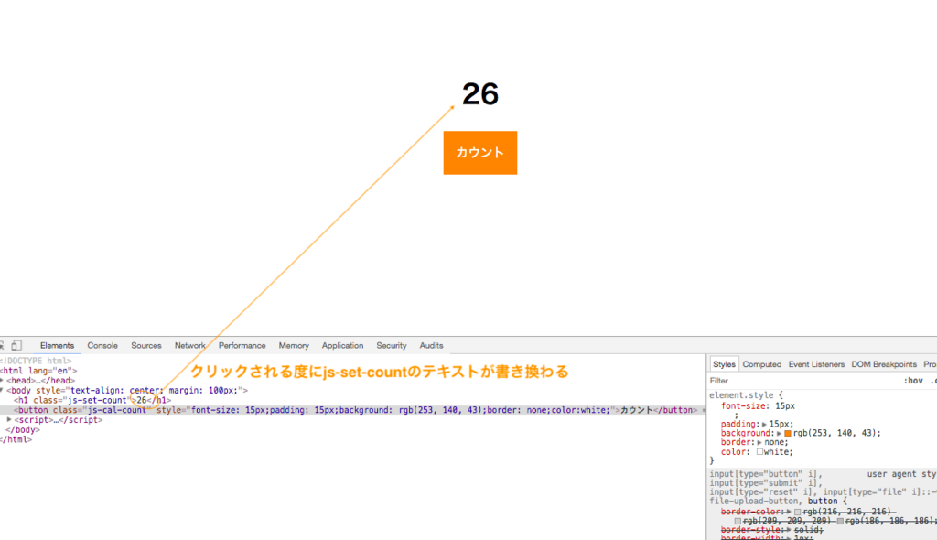Open the Elements tab
This screenshot has width=937, height=540.
click(57, 346)
